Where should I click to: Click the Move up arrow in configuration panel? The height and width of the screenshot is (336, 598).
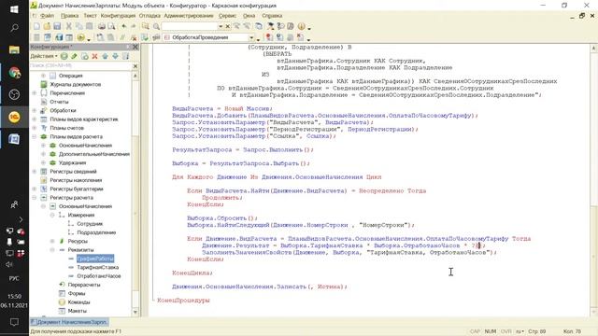[106, 56]
